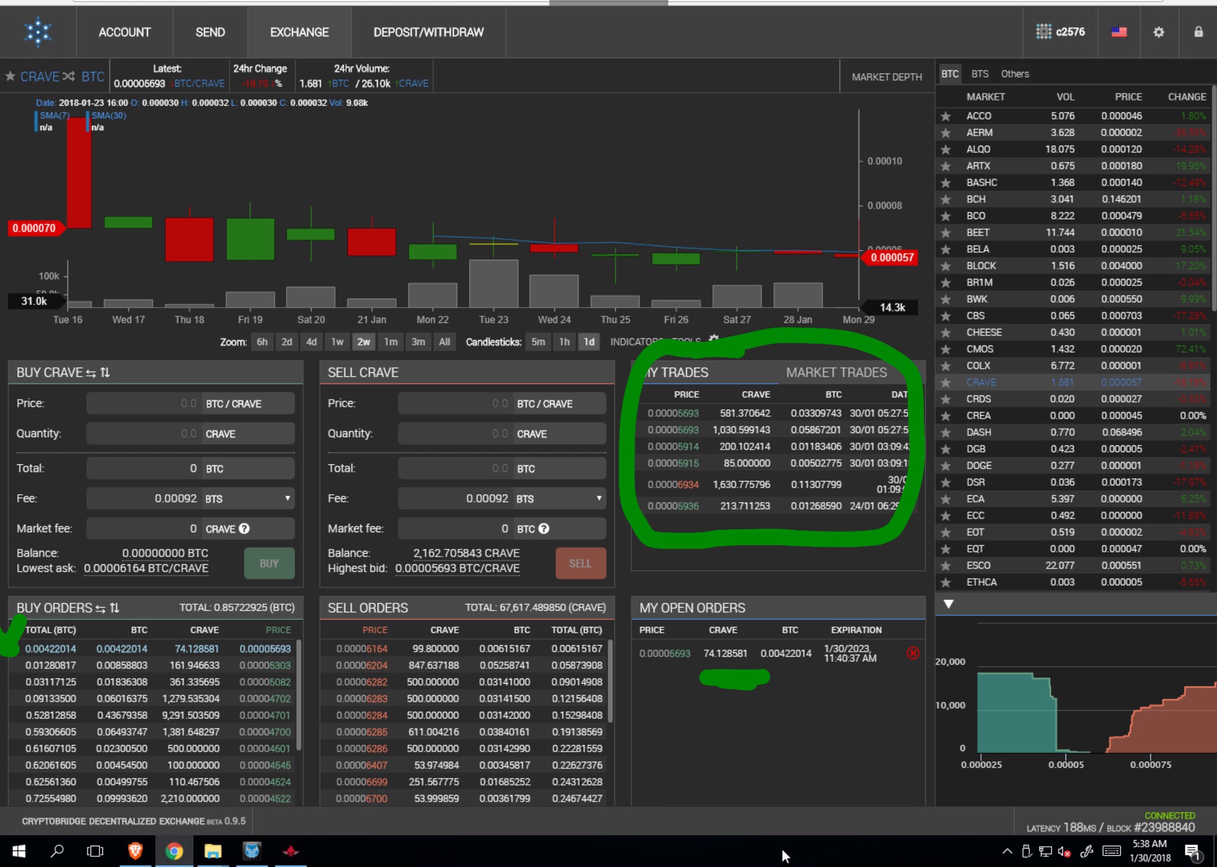Open Chrome from the taskbar

174,852
